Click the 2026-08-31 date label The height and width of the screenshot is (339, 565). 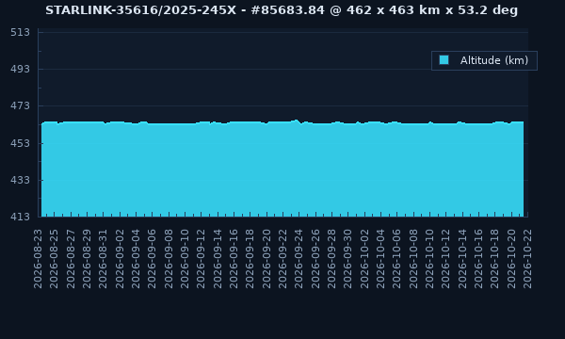point(103,259)
